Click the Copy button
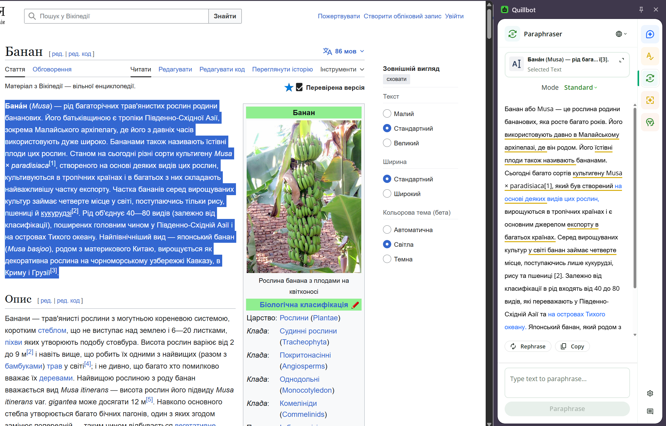The width and height of the screenshot is (666, 426). click(572, 346)
